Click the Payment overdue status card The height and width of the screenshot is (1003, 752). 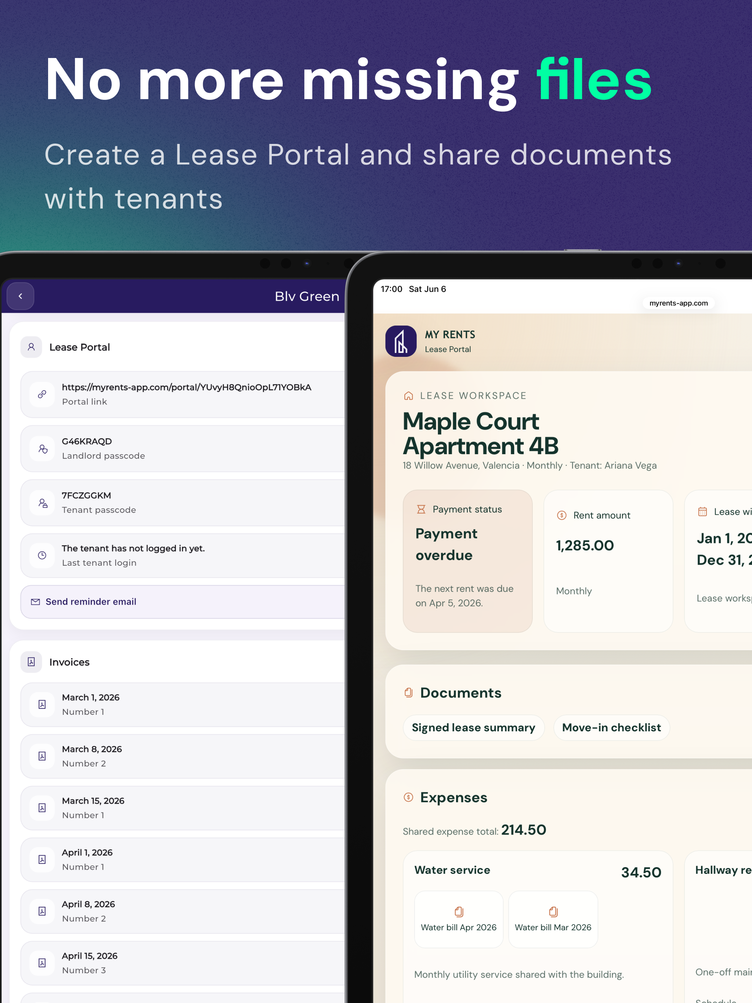tap(468, 561)
